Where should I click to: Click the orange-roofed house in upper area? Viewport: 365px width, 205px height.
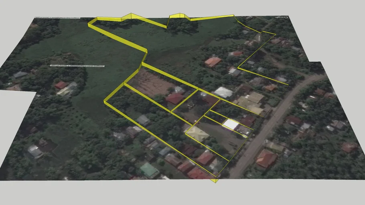pos(213,62)
